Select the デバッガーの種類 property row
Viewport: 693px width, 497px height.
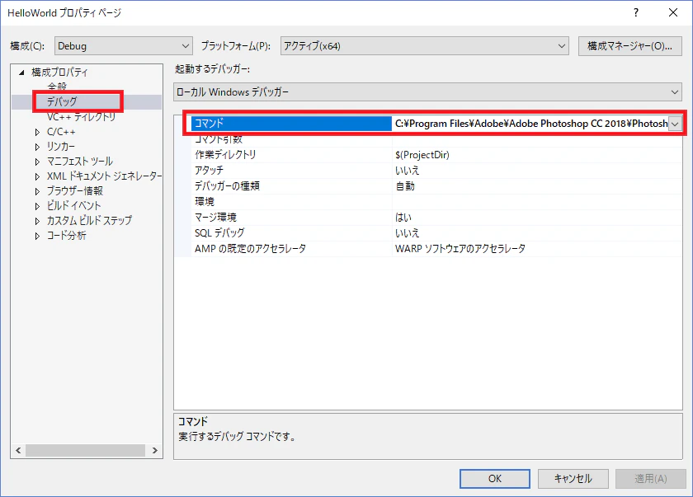(x=292, y=186)
